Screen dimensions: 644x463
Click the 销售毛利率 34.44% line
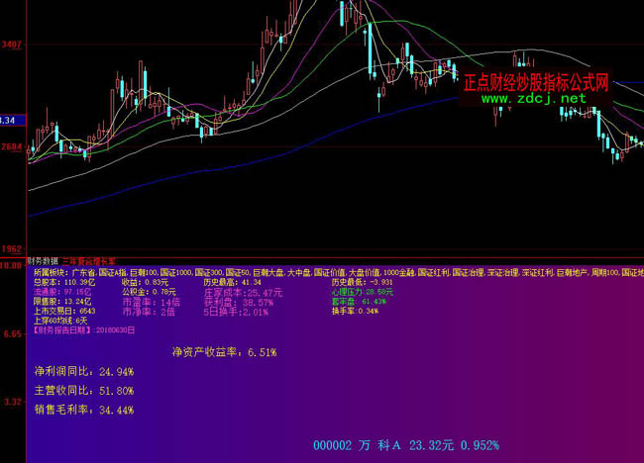tap(83, 410)
